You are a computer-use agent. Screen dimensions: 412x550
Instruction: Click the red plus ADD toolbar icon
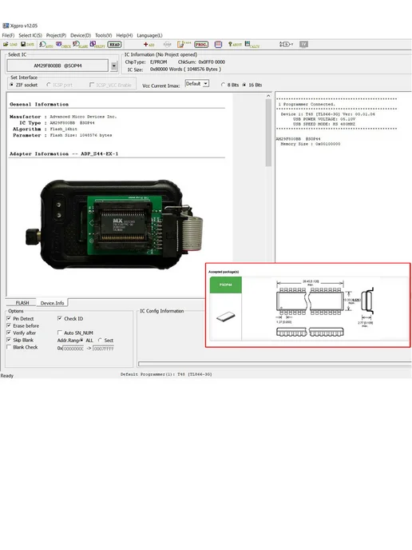(x=149, y=45)
